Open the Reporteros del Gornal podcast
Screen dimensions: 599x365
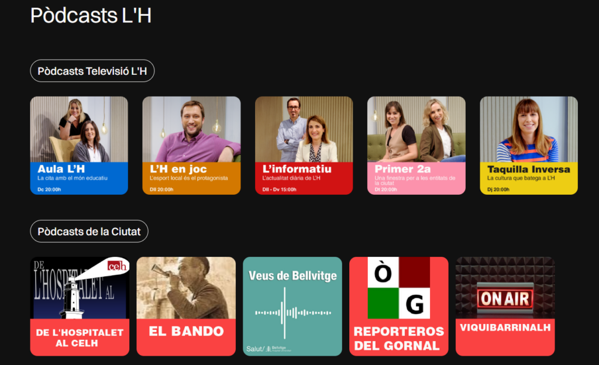[x=399, y=306]
